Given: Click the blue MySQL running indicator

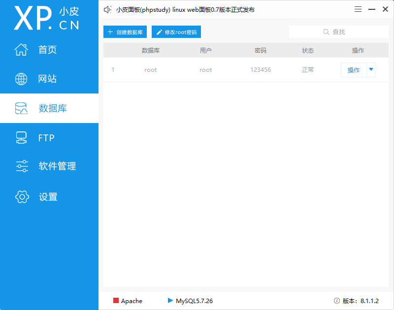Looking at the screenshot, I should tap(170, 301).
